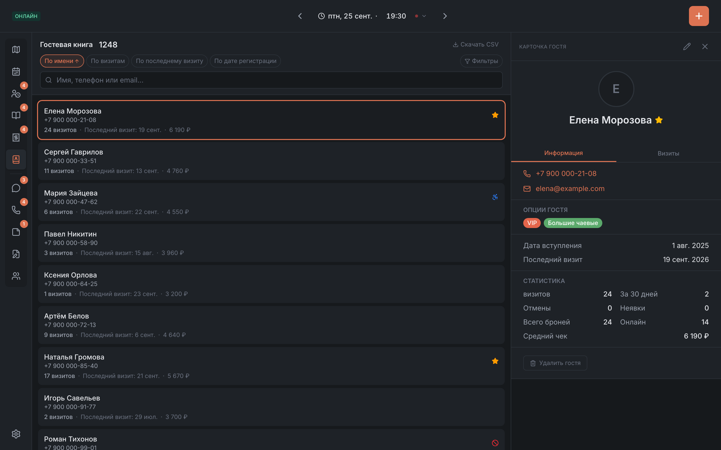The height and width of the screenshot is (450, 721).
Task: Toggle sort by name chip
Action: [x=62, y=61]
